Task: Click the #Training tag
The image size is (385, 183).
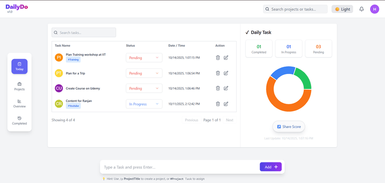Action: click(73, 60)
